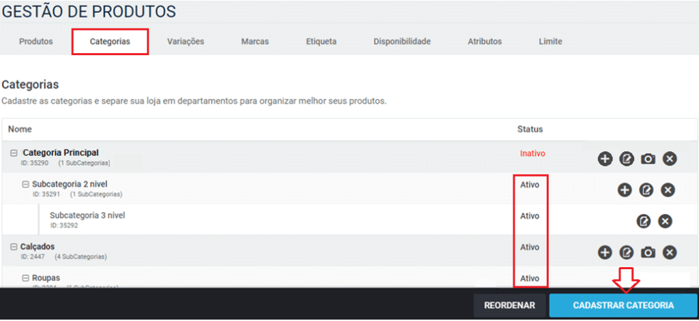Click the GESTÃO DE PRODUTOS heading
This screenshot has height=321, width=699.
(89, 12)
